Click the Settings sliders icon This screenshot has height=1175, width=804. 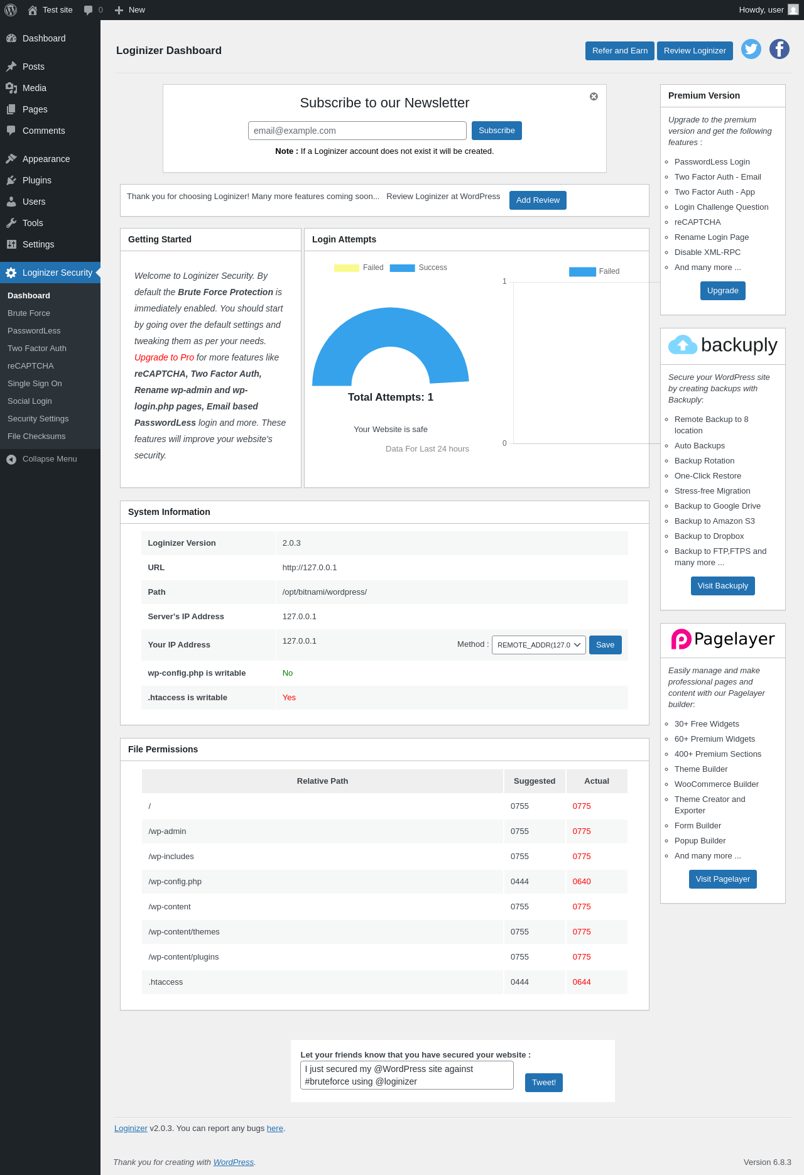11,244
